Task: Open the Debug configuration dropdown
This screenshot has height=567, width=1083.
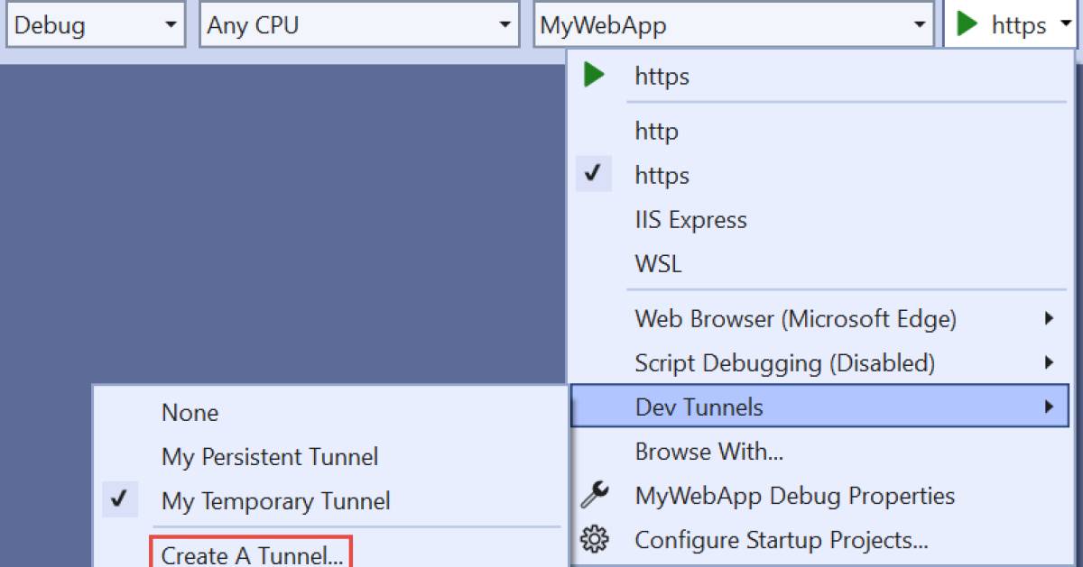Action: tap(95, 24)
